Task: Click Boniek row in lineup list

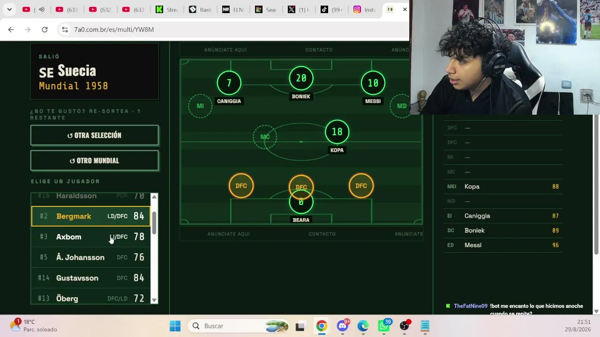Action: click(x=503, y=230)
